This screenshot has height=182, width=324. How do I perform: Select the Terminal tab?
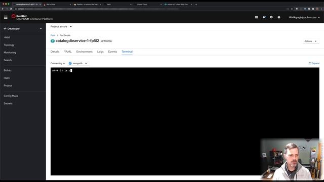[127, 52]
